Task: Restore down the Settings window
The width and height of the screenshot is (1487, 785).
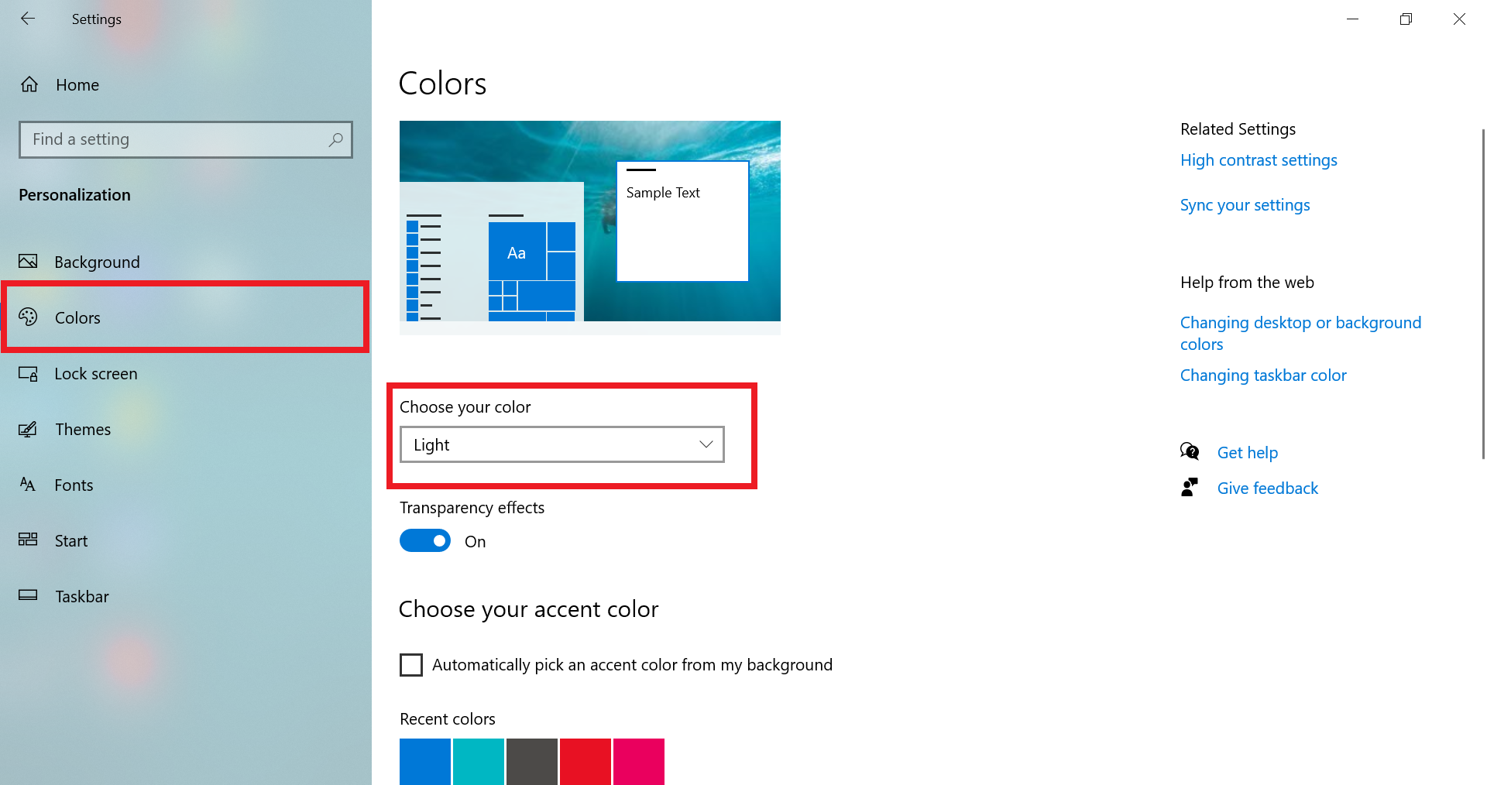Action: (x=1406, y=19)
